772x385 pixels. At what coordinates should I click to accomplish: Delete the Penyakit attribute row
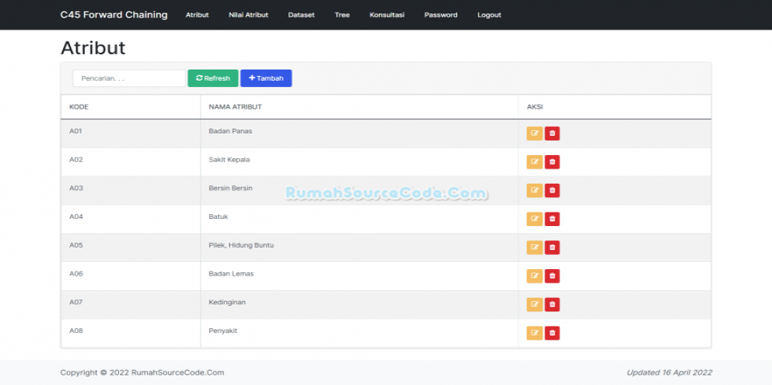pos(552,333)
